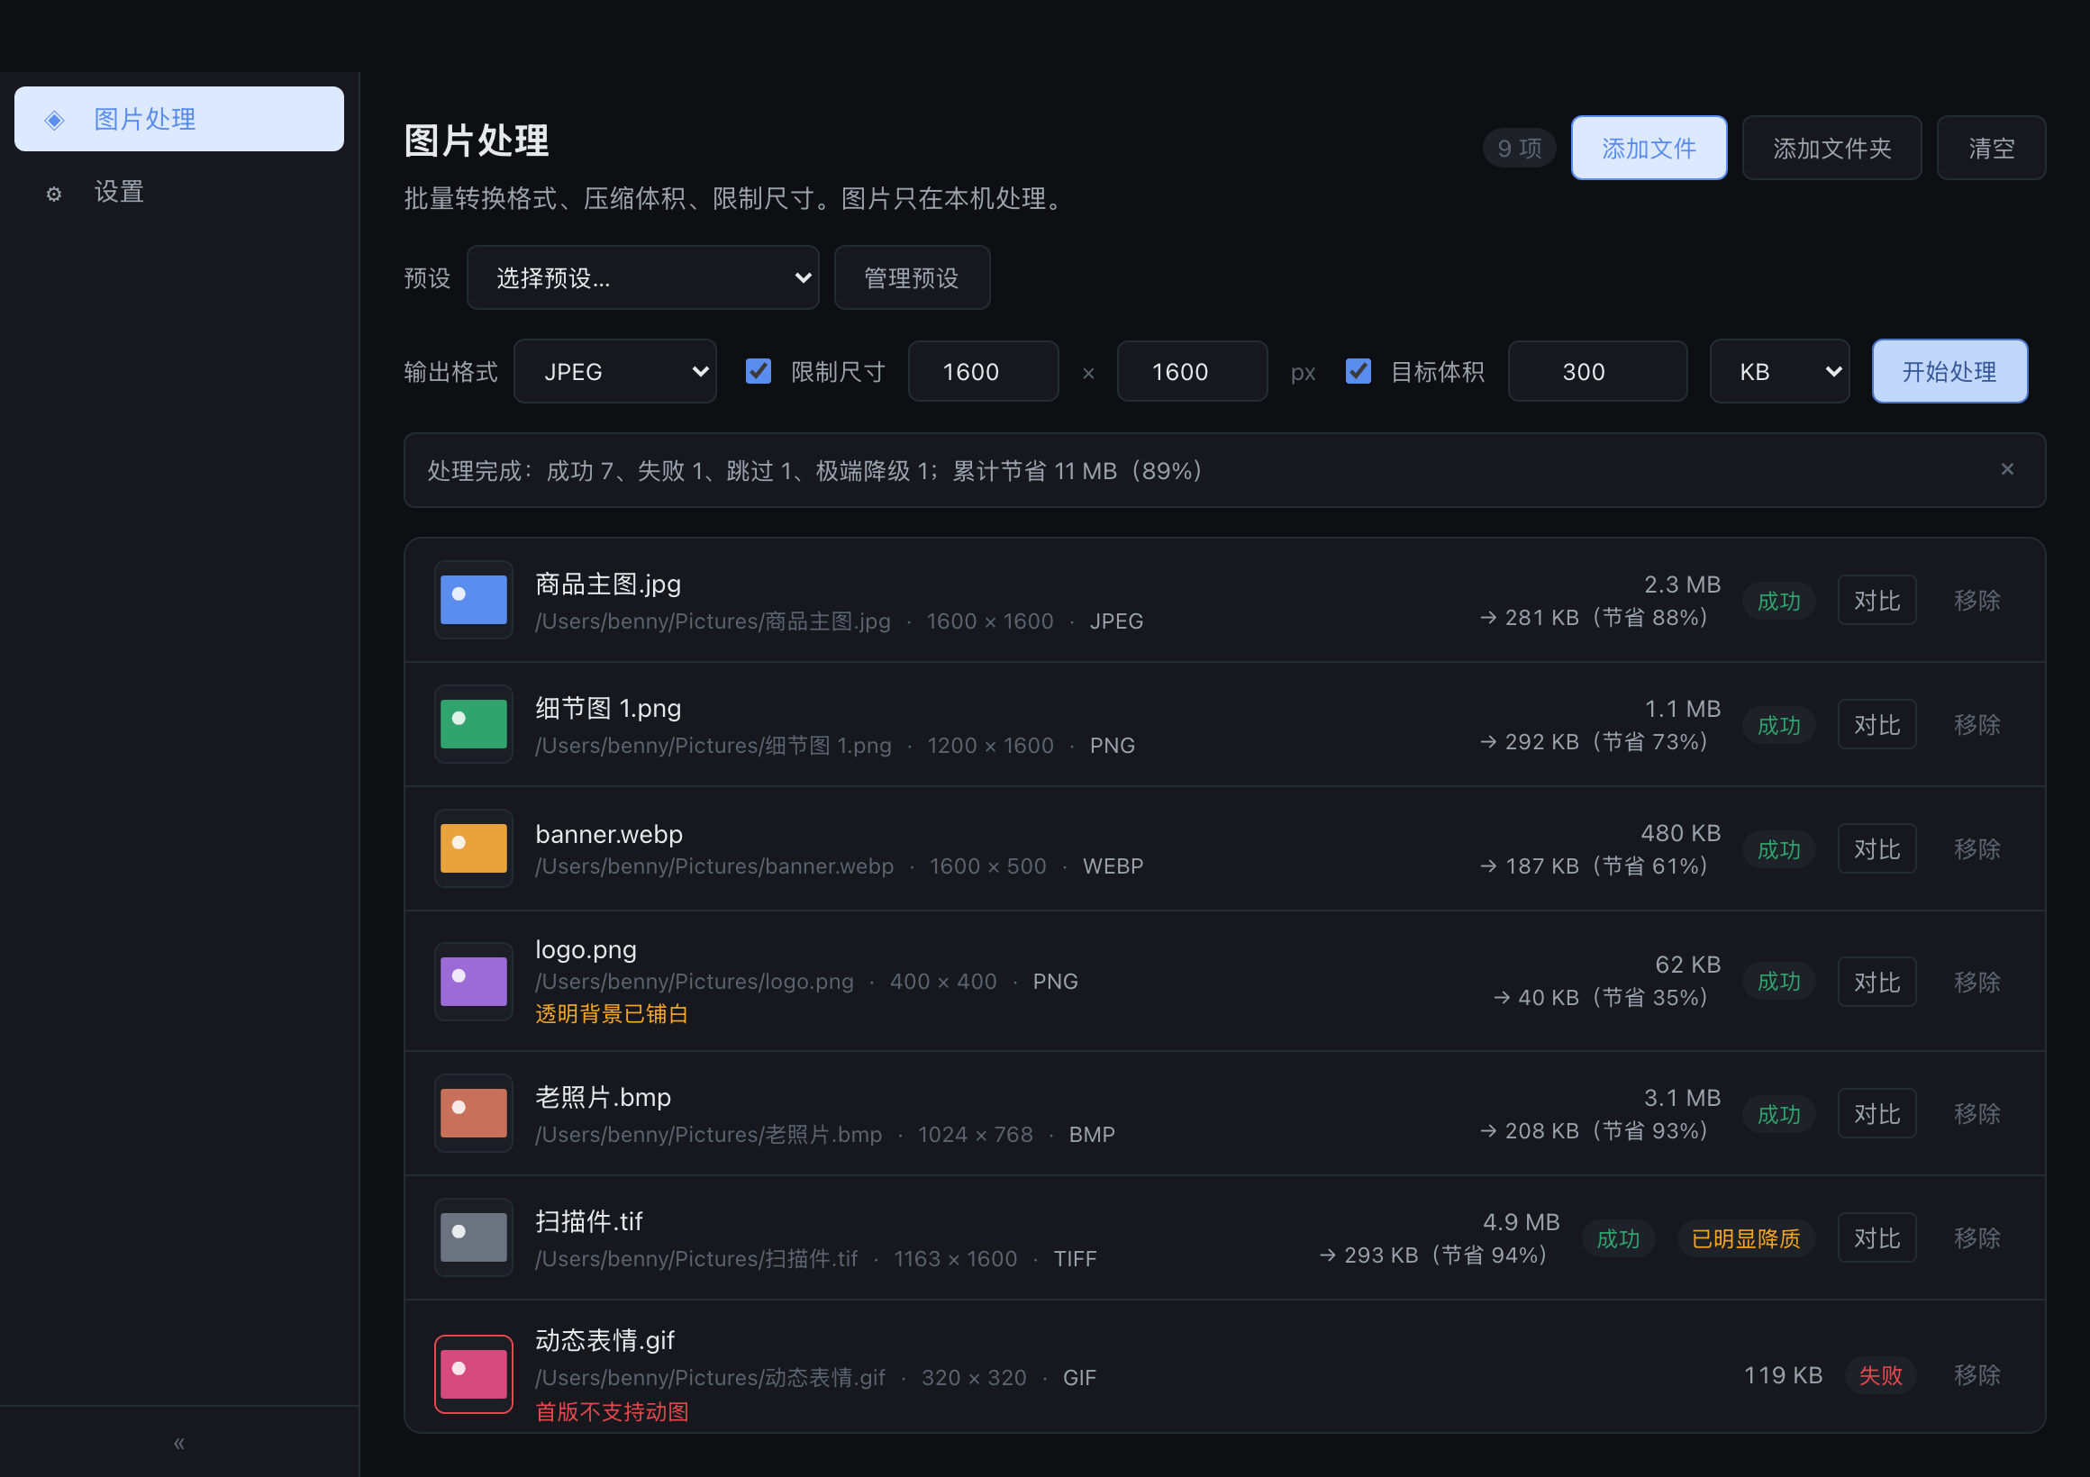This screenshot has width=2090, height=1477.
Task: Remove 扫描件.tif from the list
Action: (x=1977, y=1238)
